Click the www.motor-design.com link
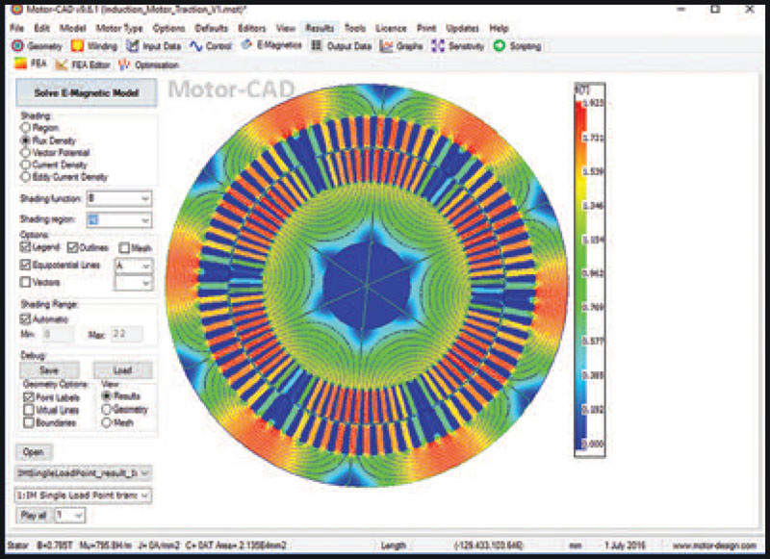This screenshot has height=559, width=770. coord(714,546)
